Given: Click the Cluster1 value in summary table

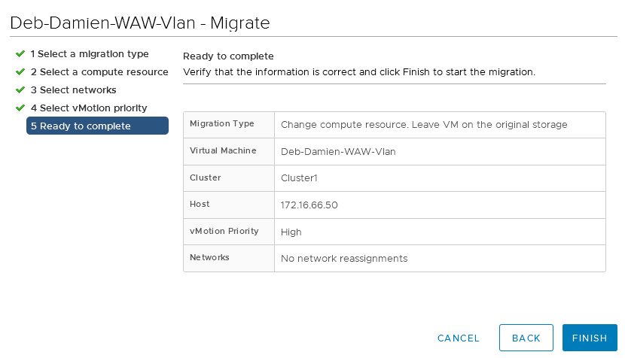Looking at the screenshot, I should pos(300,178).
